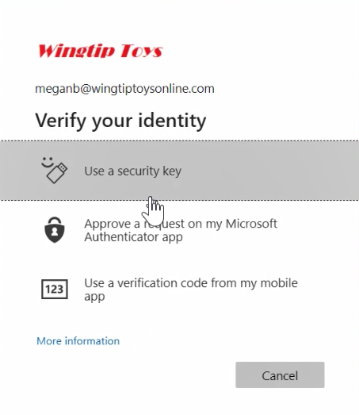Click the meganb@wingtiptoysonline.com account email
Screen dimensions: 359x415
click(x=124, y=89)
